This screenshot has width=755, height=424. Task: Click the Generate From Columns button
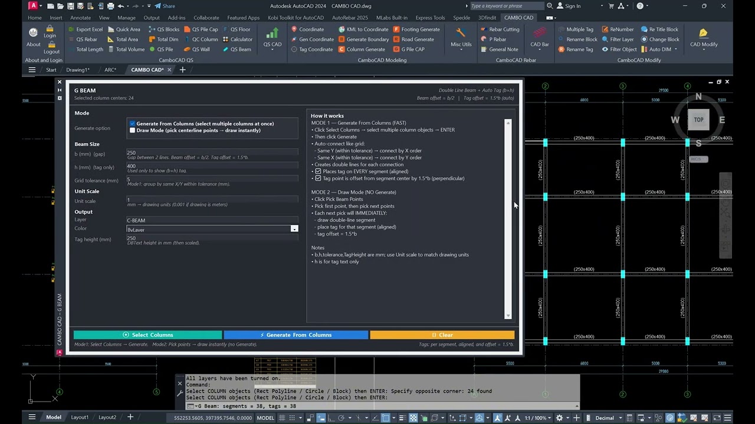coord(296,335)
